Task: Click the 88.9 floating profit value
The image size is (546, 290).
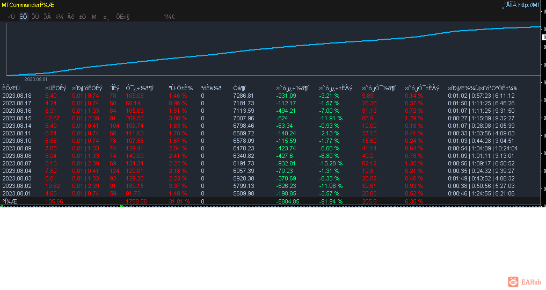Action: (x=368, y=118)
